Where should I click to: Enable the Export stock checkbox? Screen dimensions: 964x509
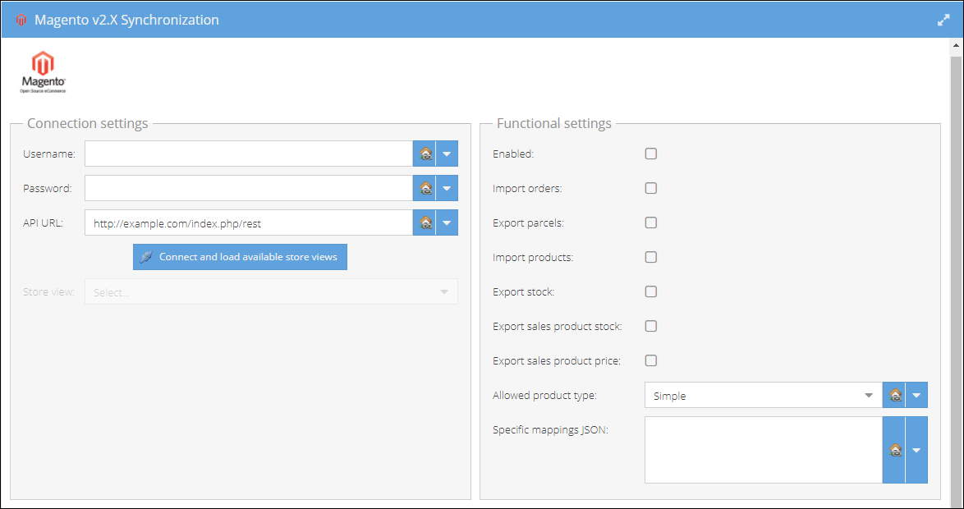pyautogui.click(x=651, y=291)
